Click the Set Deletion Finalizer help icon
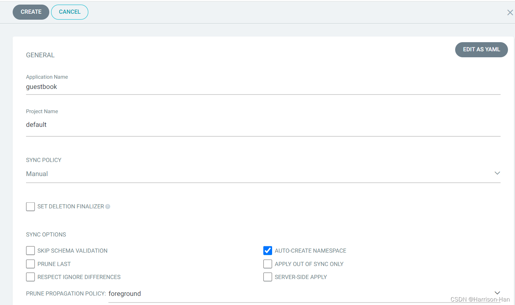This screenshot has height=305, width=515. coord(108,207)
